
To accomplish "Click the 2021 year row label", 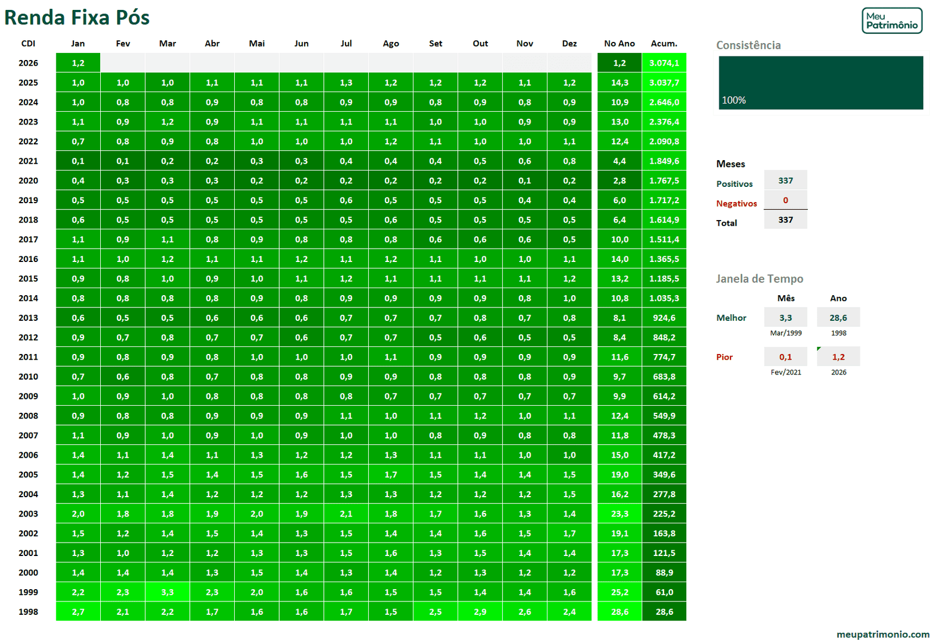I will [28, 161].
